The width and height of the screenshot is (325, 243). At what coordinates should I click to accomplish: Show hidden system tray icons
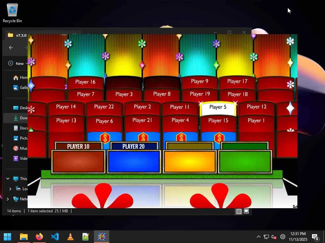tap(258, 237)
